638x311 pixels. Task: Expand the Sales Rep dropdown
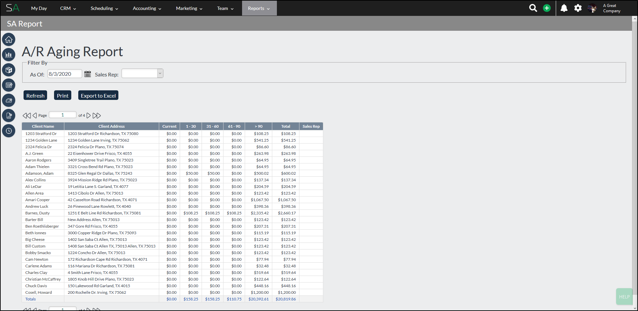tap(160, 73)
